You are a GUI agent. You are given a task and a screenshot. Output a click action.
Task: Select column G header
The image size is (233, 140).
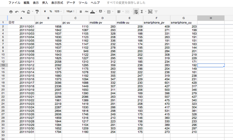coord(184,18)
